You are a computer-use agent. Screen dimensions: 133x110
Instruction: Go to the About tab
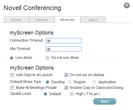point(93,20)
